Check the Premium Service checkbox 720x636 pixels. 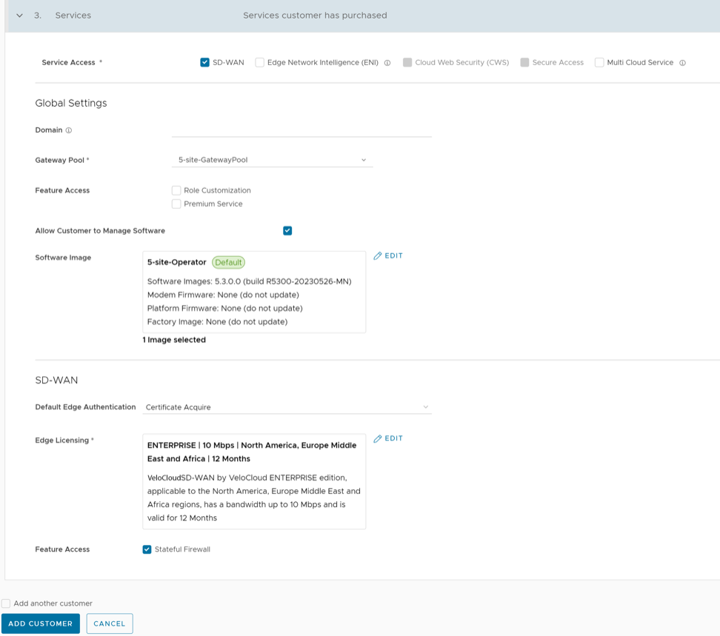[x=176, y=204]
